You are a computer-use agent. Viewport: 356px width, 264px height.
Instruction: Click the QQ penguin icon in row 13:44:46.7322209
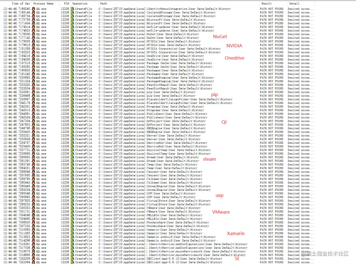tap(34, 259)
